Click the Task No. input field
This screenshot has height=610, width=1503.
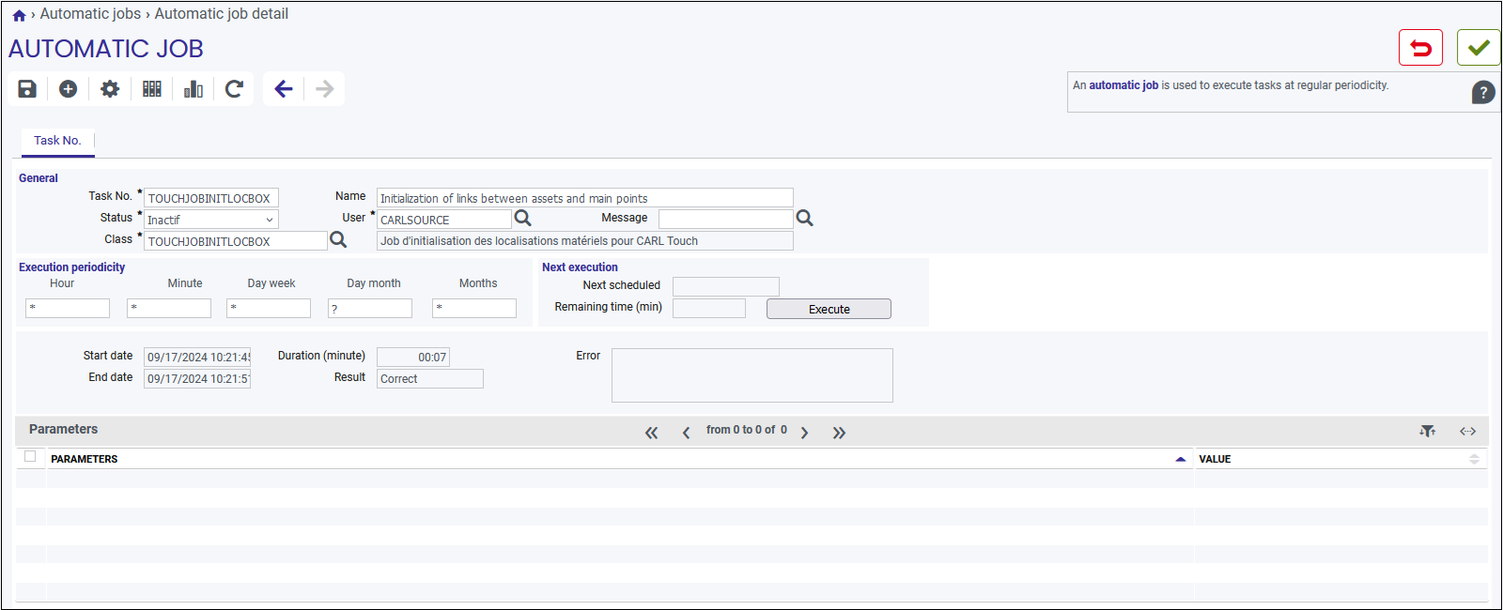[x=211, y=198]
